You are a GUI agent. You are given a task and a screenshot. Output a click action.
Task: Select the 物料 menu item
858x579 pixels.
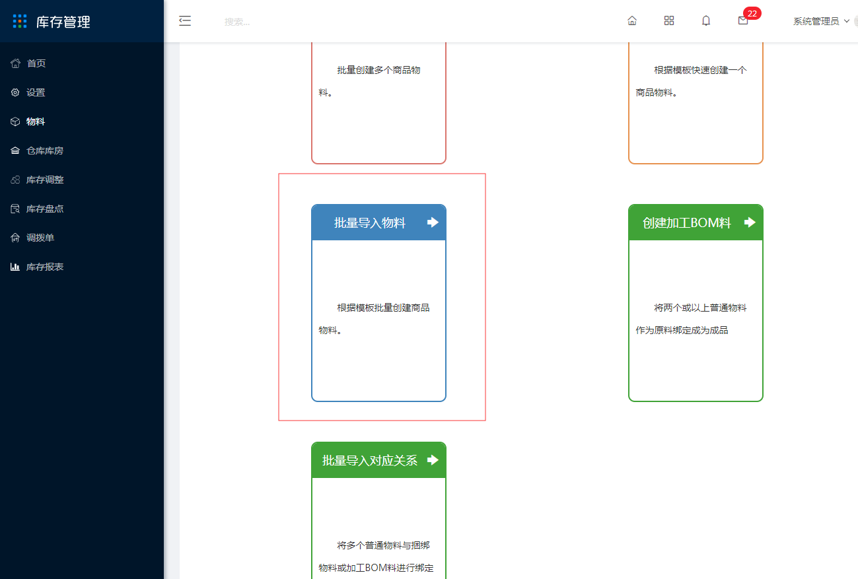point(82,121)
